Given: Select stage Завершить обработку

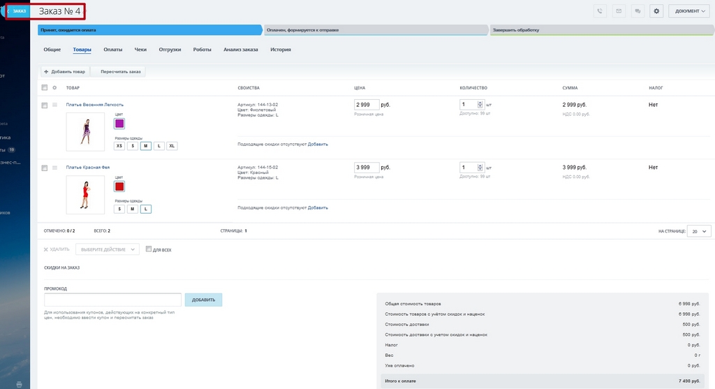Looking at the screenshot, I should (602, 30).
